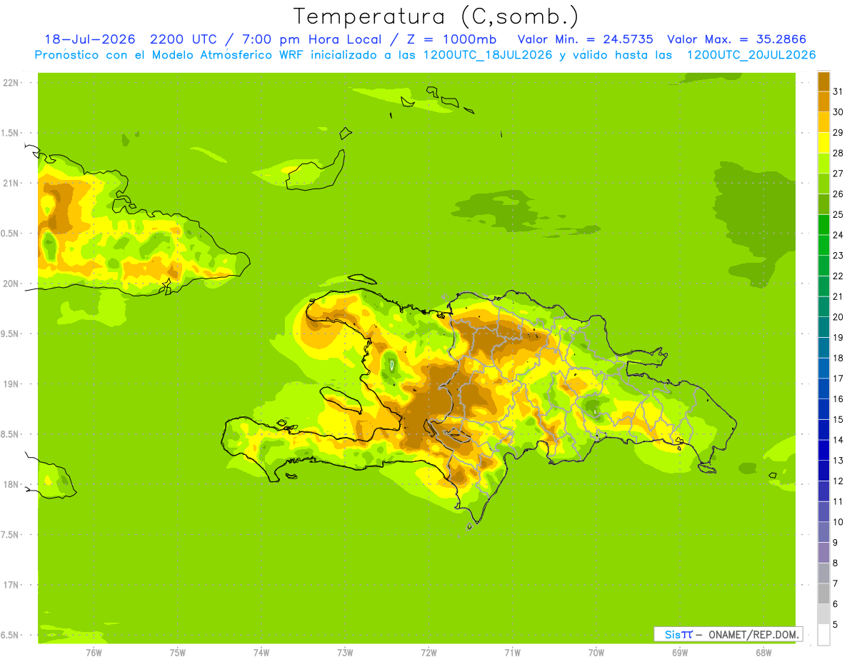Image resolution: width=857 pixels, height=662 pixels.
Task: Click the dark brown legend band above 31
Action: pyautogui.click(x=823, y=81)
